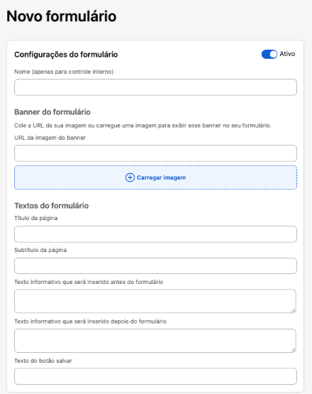This screenshot has height=394, width=312.
Task: Click the Carregar imagem upload area
Action: (155, 177)
